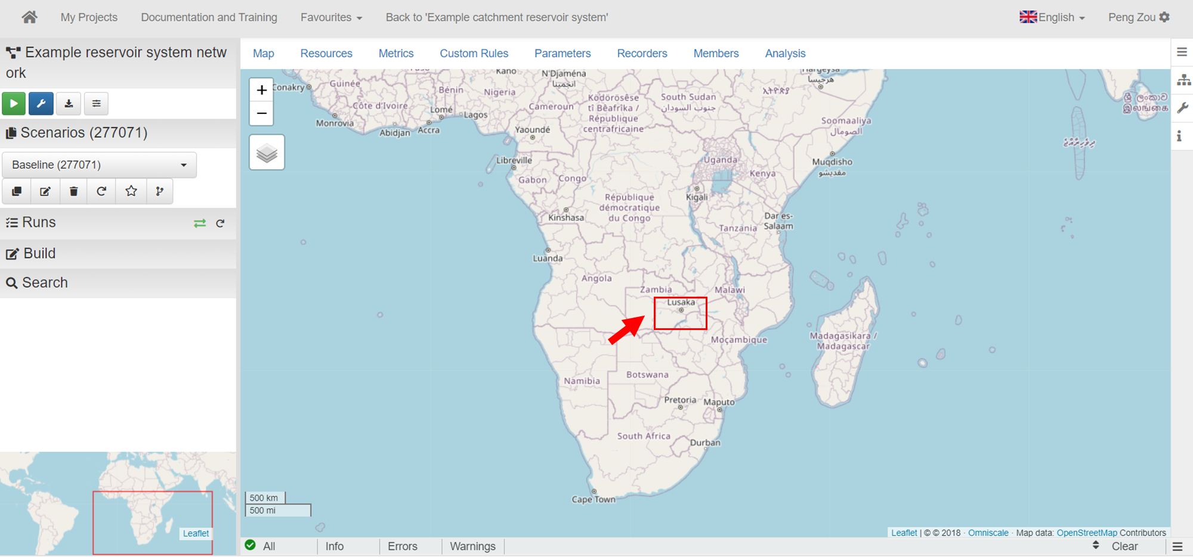Show only Errors in the log filter
The image size is (1193, 557).
[x=402, y=546]
